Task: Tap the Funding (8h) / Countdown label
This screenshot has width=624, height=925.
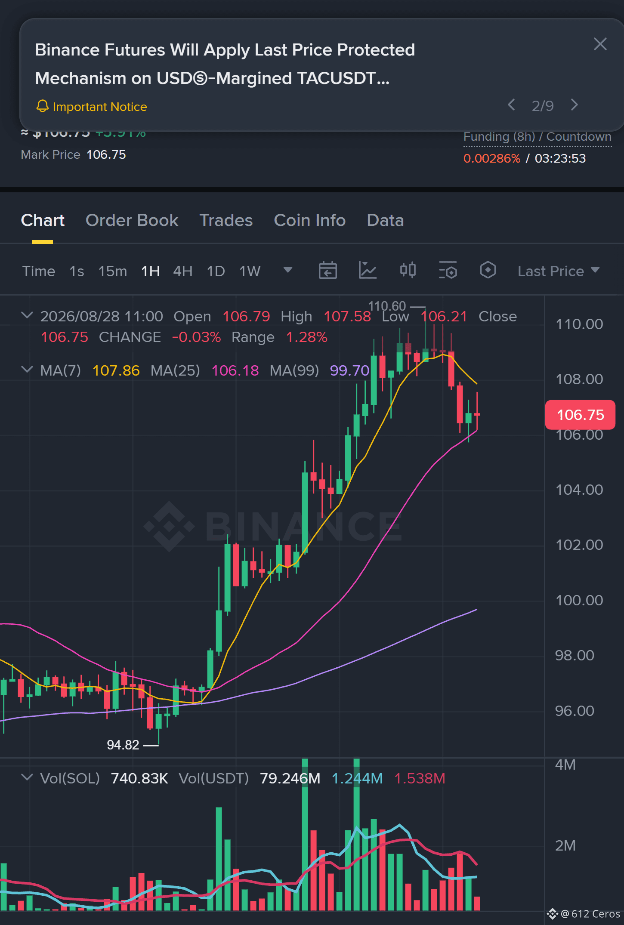Action: tap(537, 136)
